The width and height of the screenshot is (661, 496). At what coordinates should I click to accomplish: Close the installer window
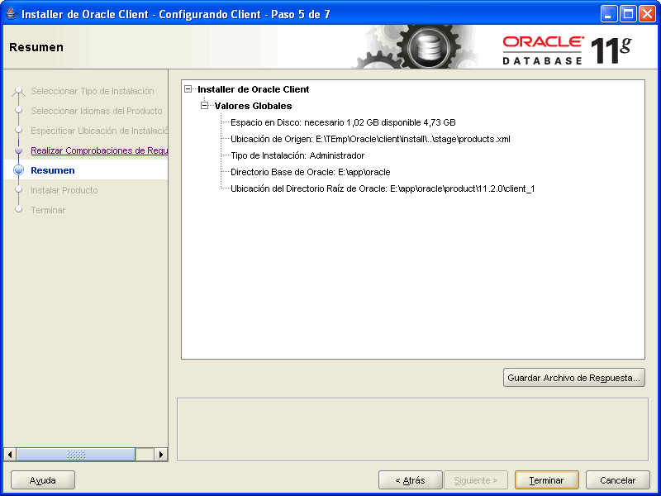[x=648, y=14]
